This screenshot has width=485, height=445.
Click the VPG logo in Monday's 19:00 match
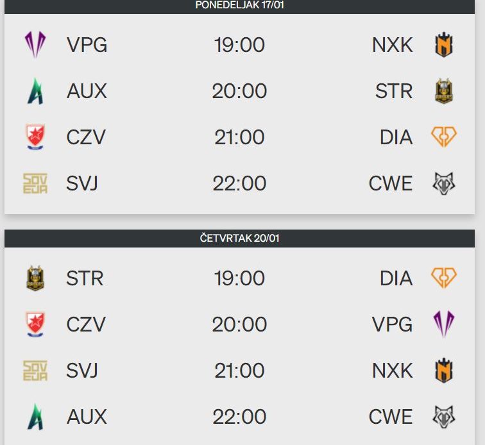point(35,45)
